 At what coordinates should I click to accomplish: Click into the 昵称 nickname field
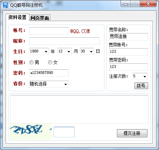click(x=64, y=41)
